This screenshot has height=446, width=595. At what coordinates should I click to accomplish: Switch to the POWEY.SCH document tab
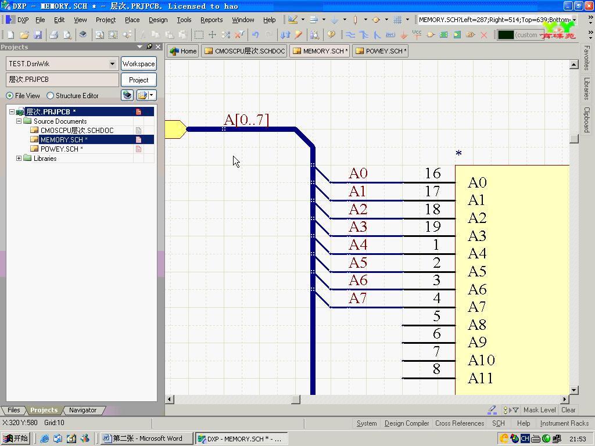click(381, 51)
